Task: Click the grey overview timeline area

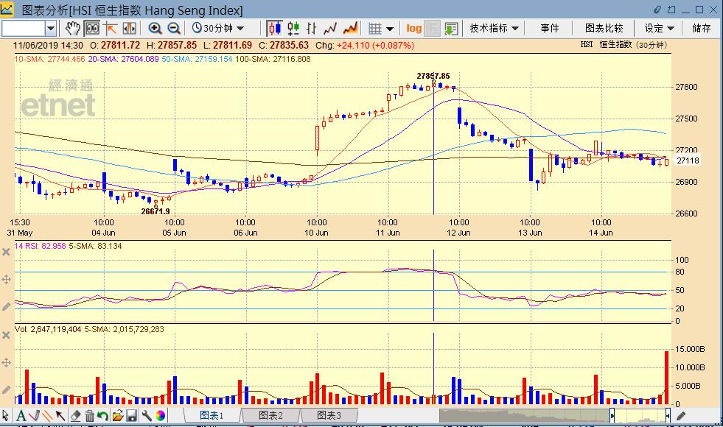Action: 524,416
